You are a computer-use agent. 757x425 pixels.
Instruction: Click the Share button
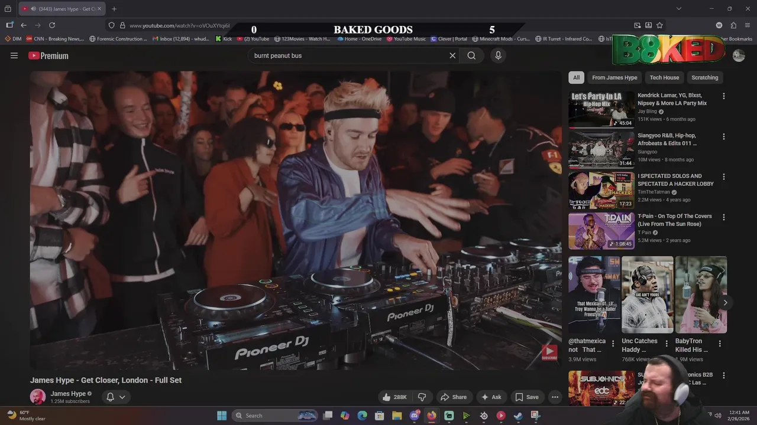click(x=454, y=397)
